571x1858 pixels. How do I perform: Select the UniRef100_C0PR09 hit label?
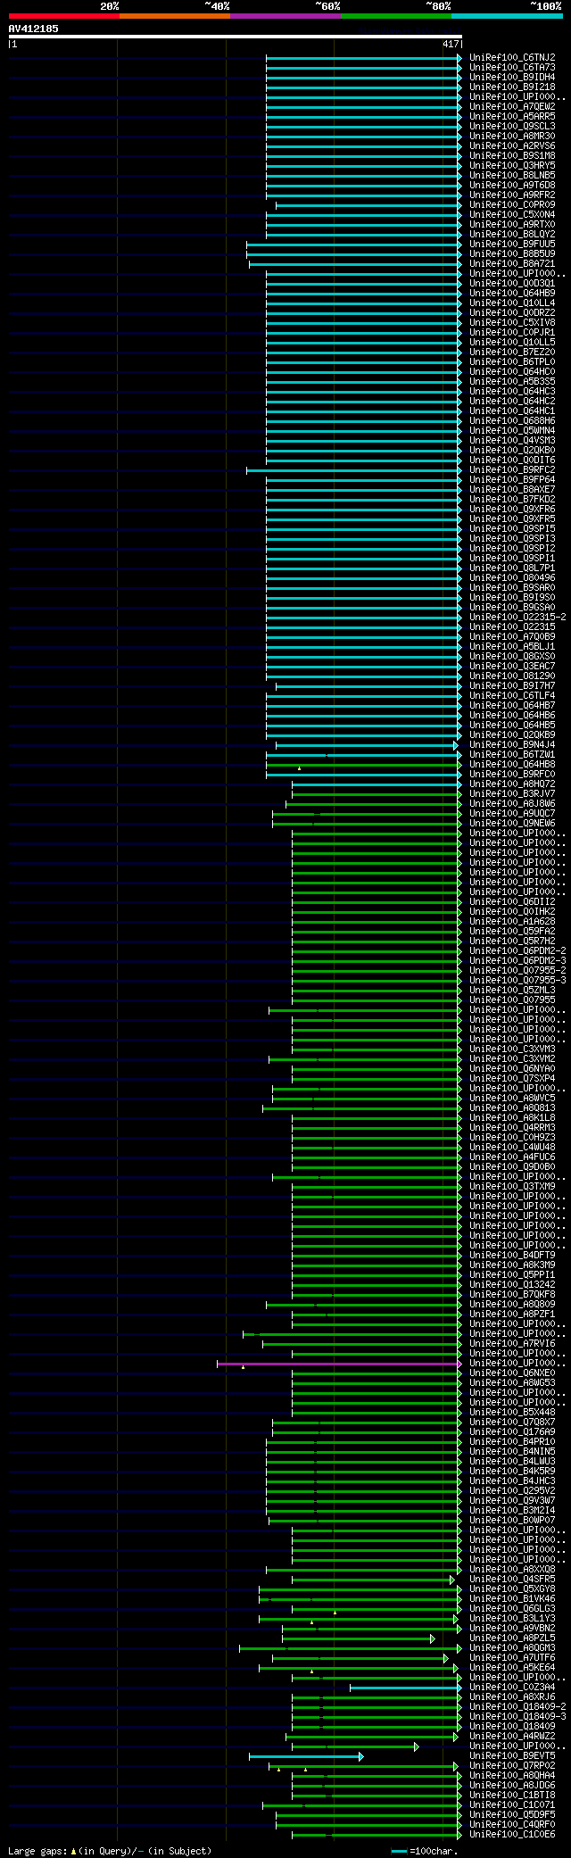pyautogui.click(x=512, y=205)
